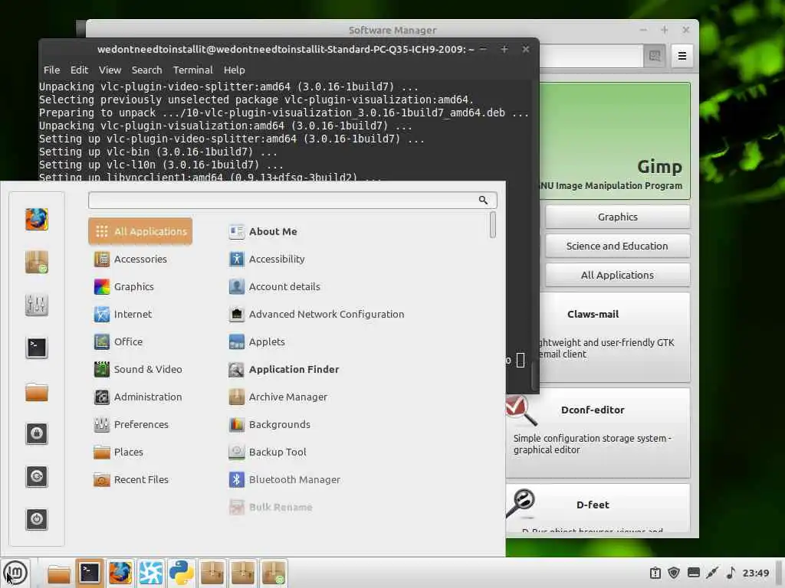The width and height of the screenshot is (785, 588).
Task: Open the Gimp banner in Software Manager
Action: [615, 141]
